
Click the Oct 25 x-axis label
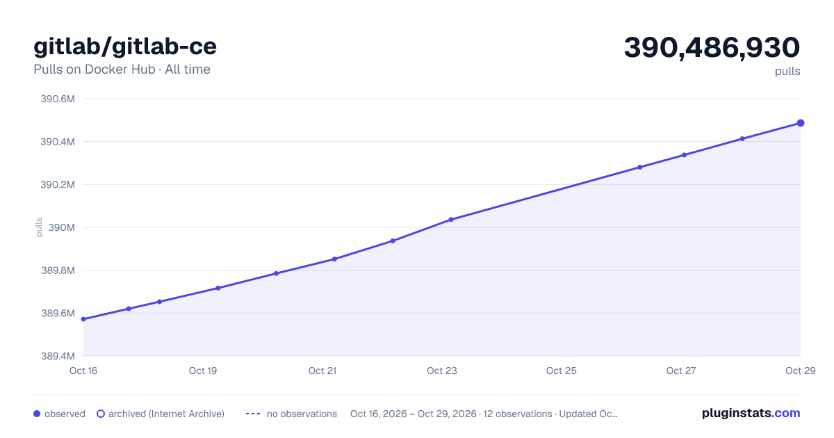(x=562, y=371)
